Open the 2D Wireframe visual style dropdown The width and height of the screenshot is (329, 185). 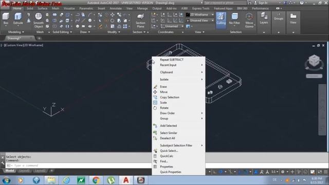coord(200,15)
